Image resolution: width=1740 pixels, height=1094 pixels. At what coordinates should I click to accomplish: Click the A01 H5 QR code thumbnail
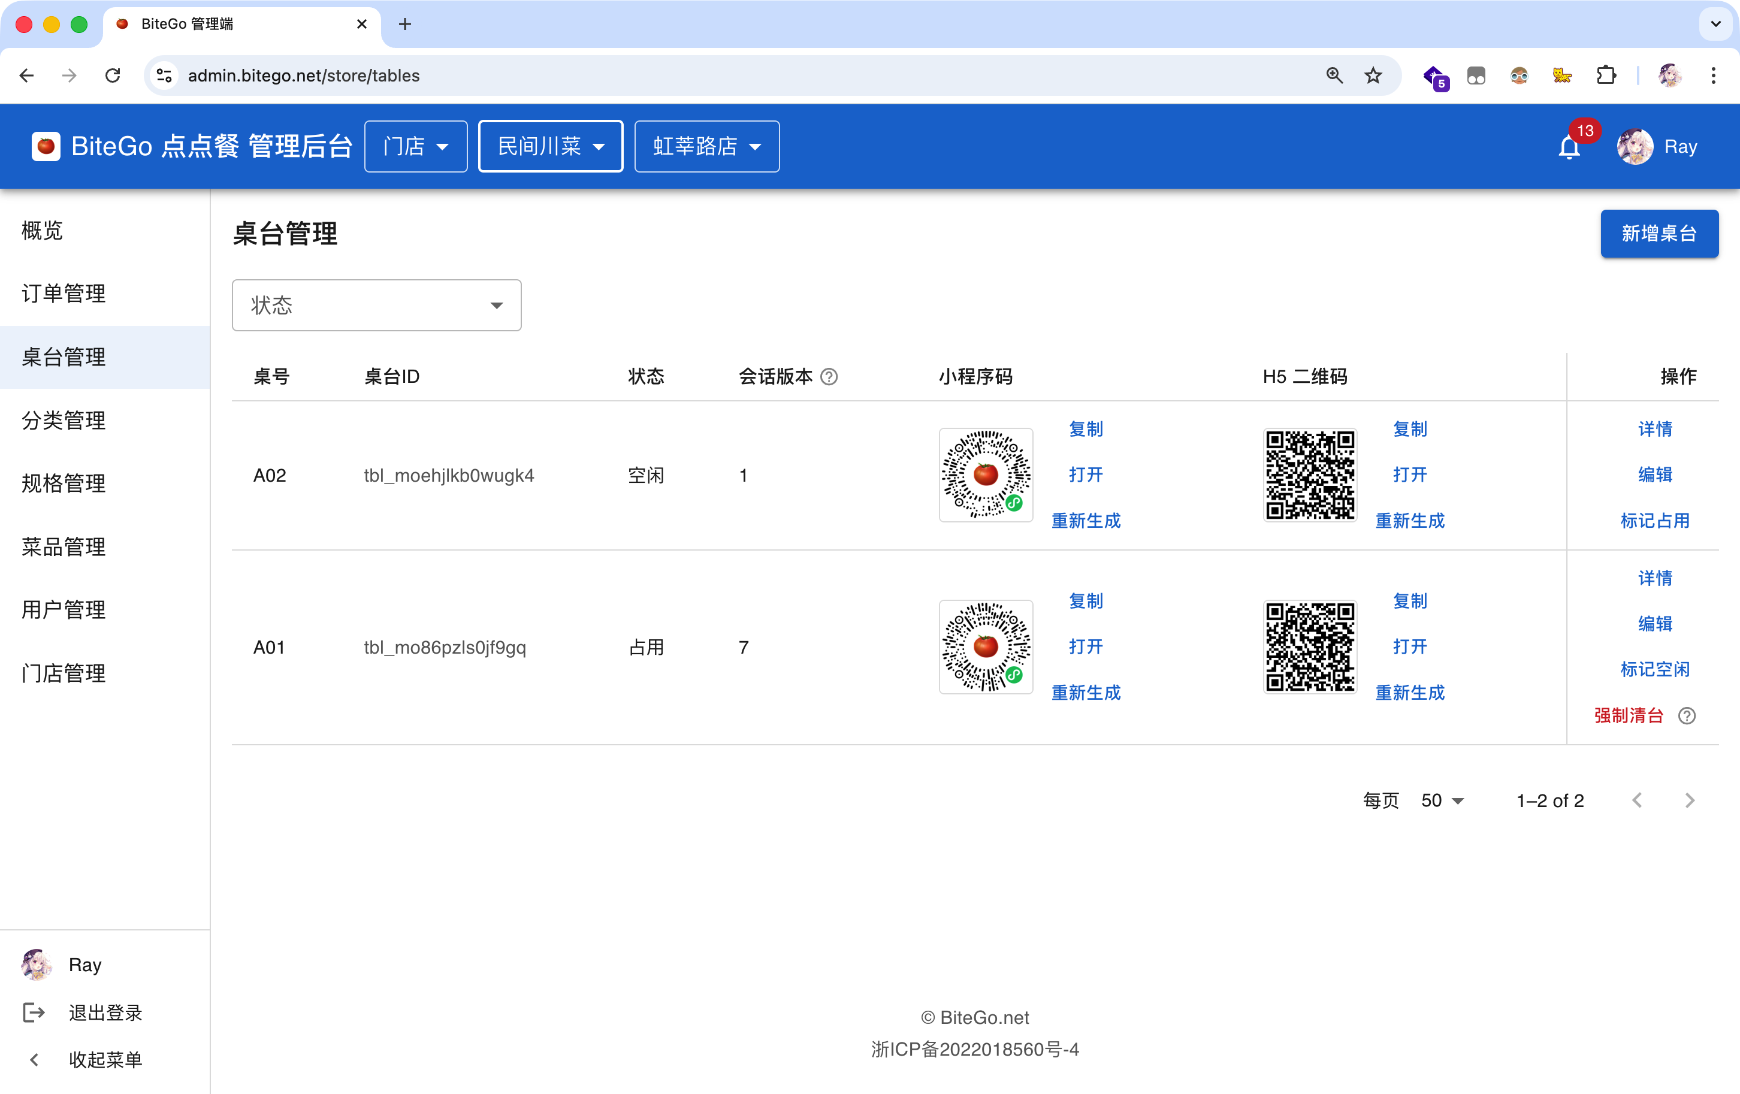coord(1309,646)
